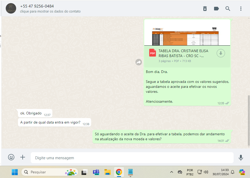Viewport: 250px width, 178px height.
Task: Click the taskbar Pesquisar search box
Action: 49,172
